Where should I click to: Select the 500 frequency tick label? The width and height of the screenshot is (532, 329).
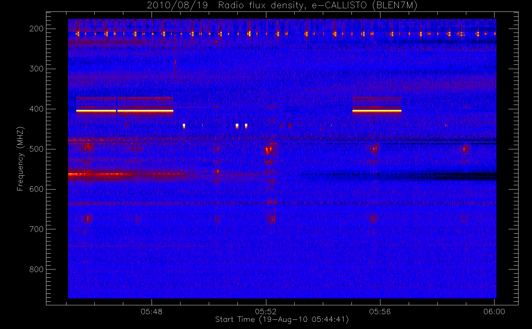coord(36,149)
